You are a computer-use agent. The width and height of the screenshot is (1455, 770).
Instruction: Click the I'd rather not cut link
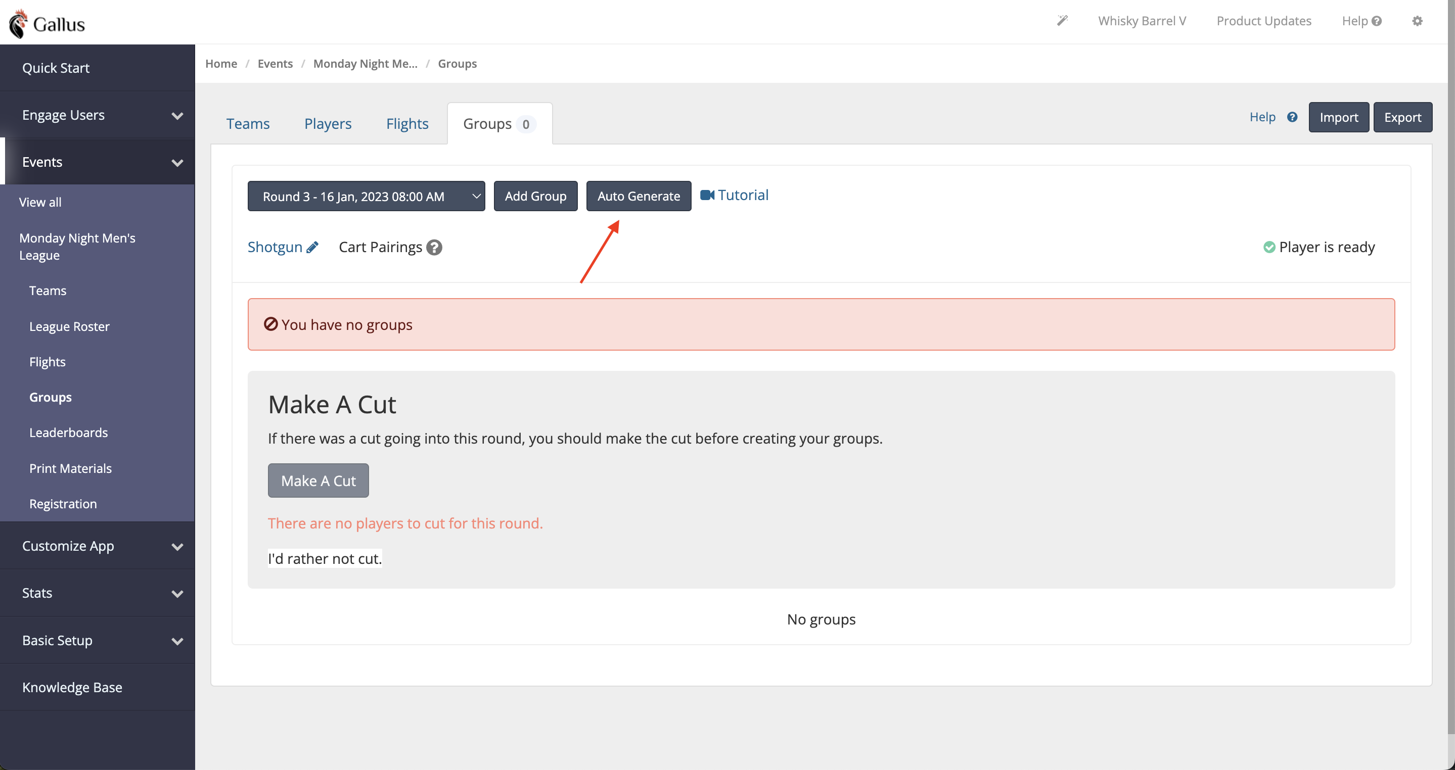(325, 558)
